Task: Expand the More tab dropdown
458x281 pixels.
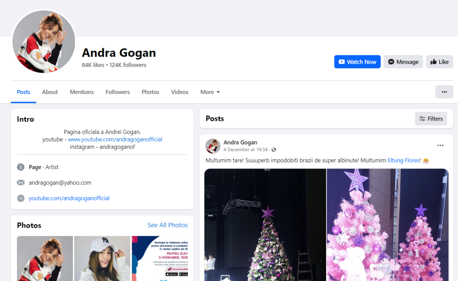Action: click(210, 92)
